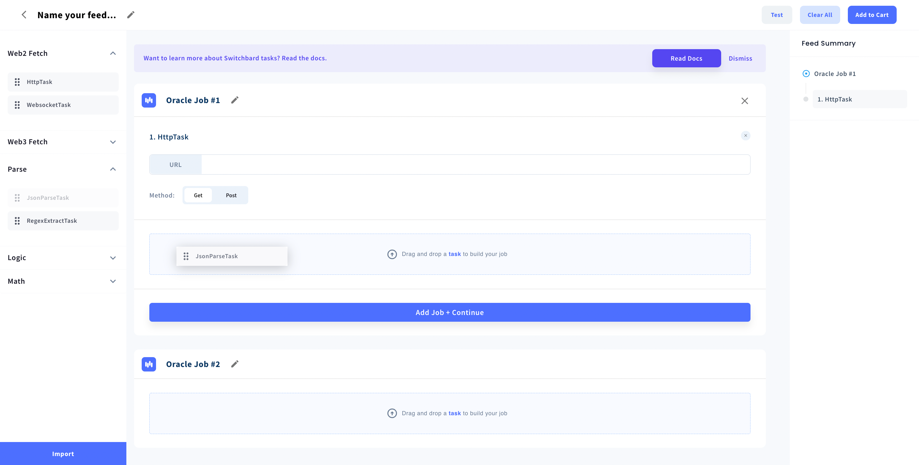Close Oracle Job #1 with X icon
The image size is (919, 465).
(744, 101)
